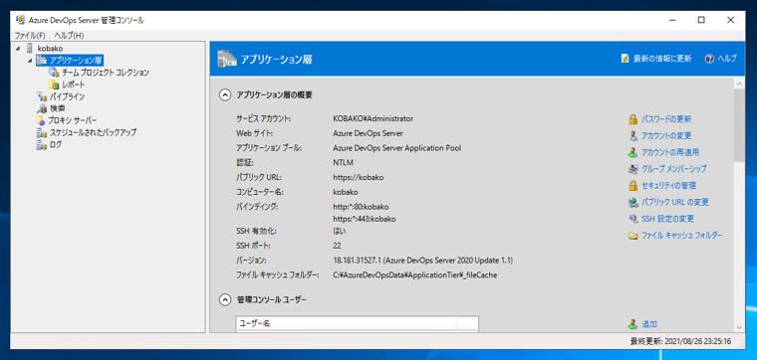This screenshot has width=757, height=360.
Task: Click the 最終更新 timestamp in status bar
Action: tap(680, 341)
